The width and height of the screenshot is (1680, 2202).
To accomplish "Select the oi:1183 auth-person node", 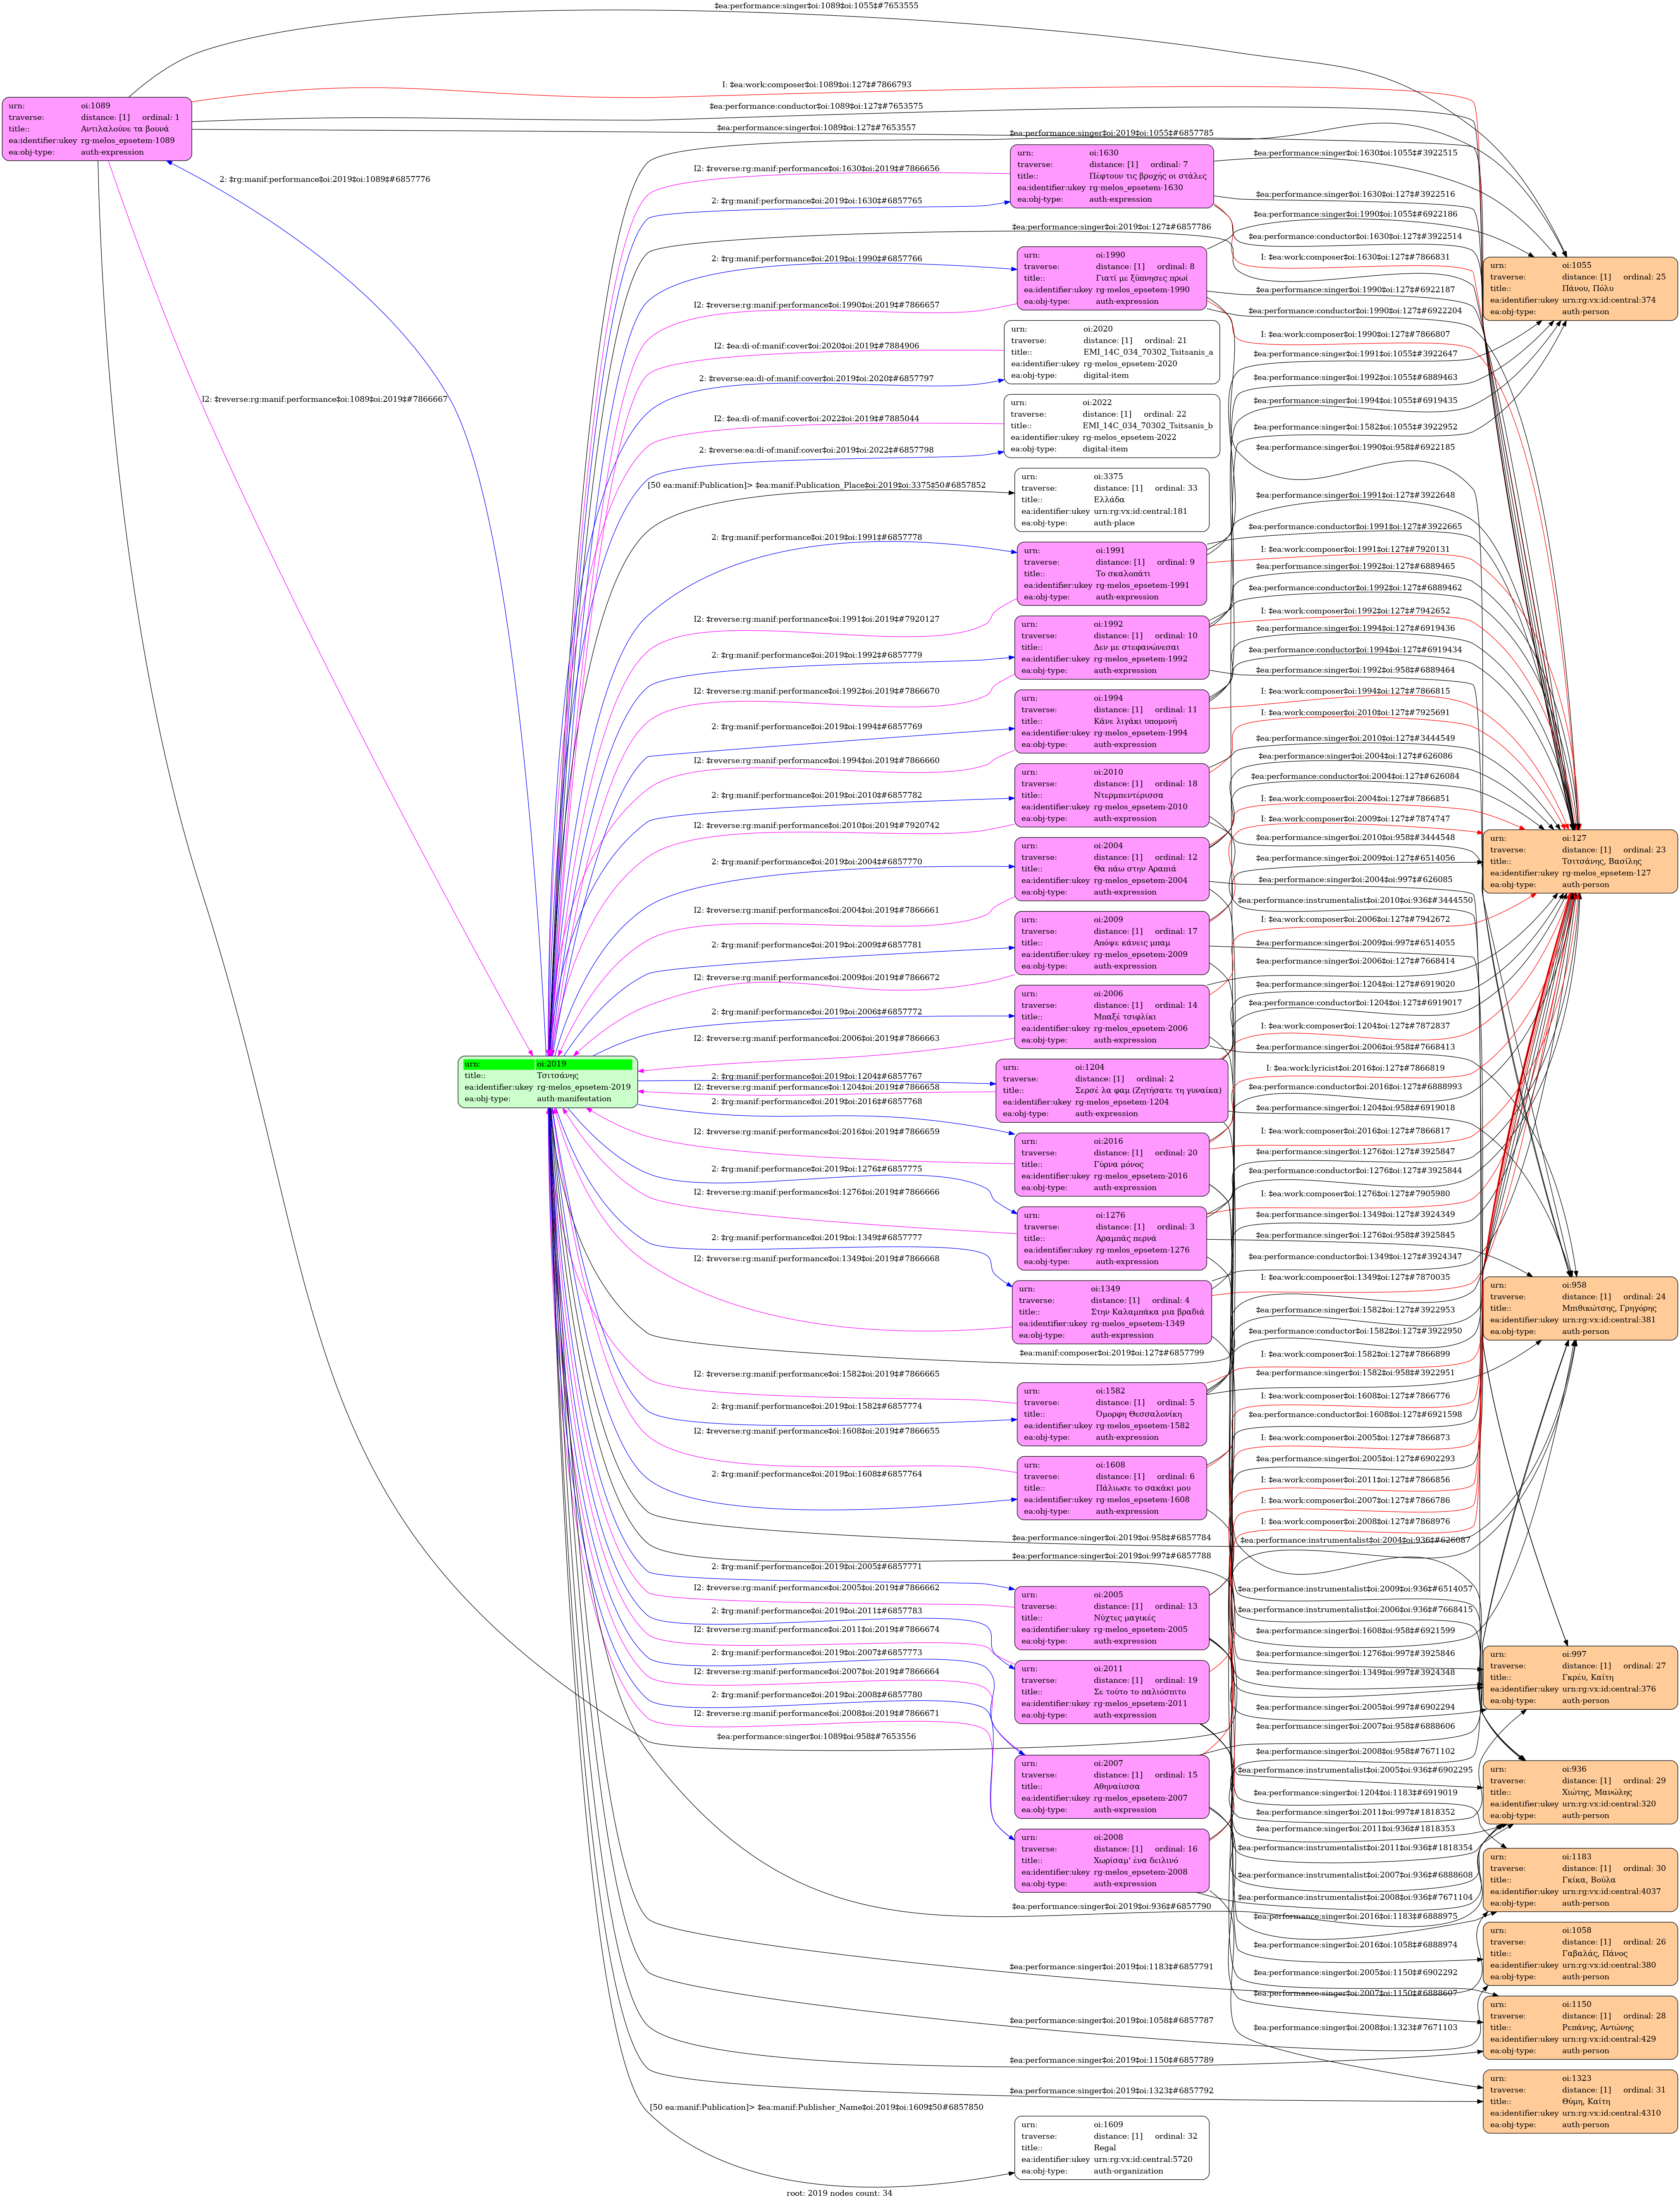I will point(1579,1879).
